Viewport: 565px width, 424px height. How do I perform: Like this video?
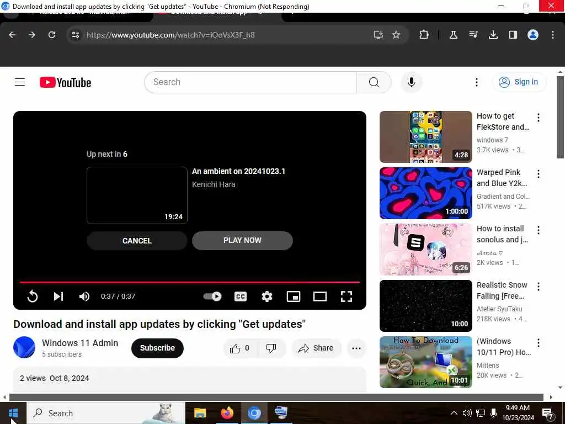(x=240, y=348)
